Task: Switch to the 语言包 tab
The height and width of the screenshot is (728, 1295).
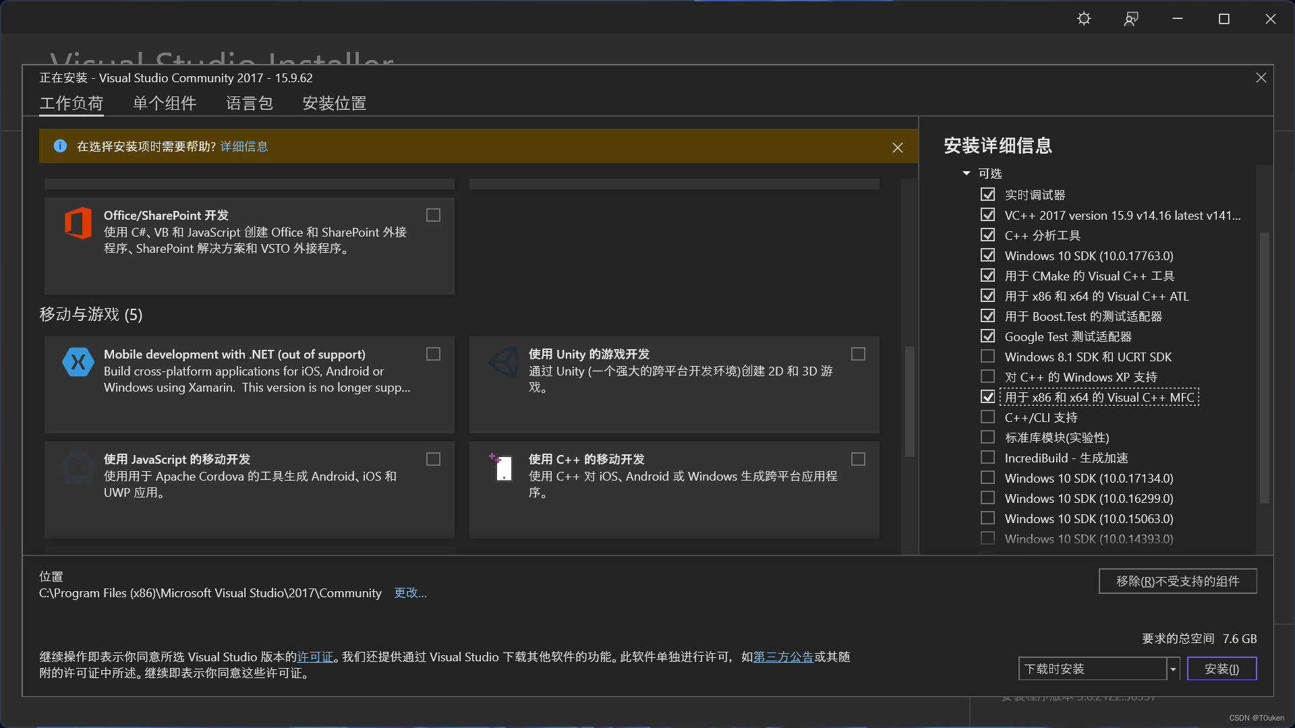Action: coord(248,104)
